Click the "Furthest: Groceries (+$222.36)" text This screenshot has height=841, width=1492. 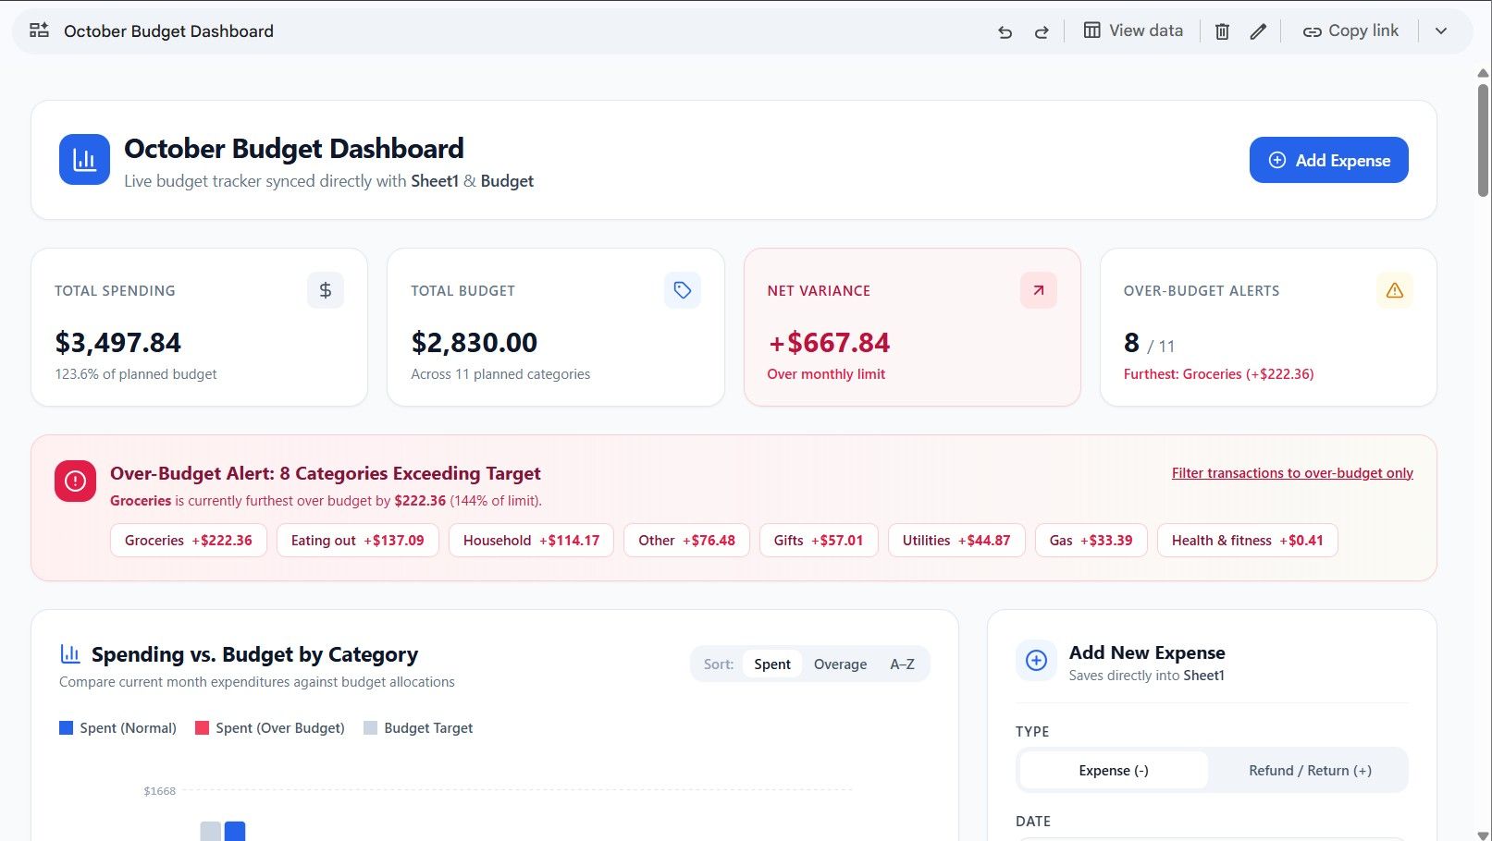click(1218, 374)
